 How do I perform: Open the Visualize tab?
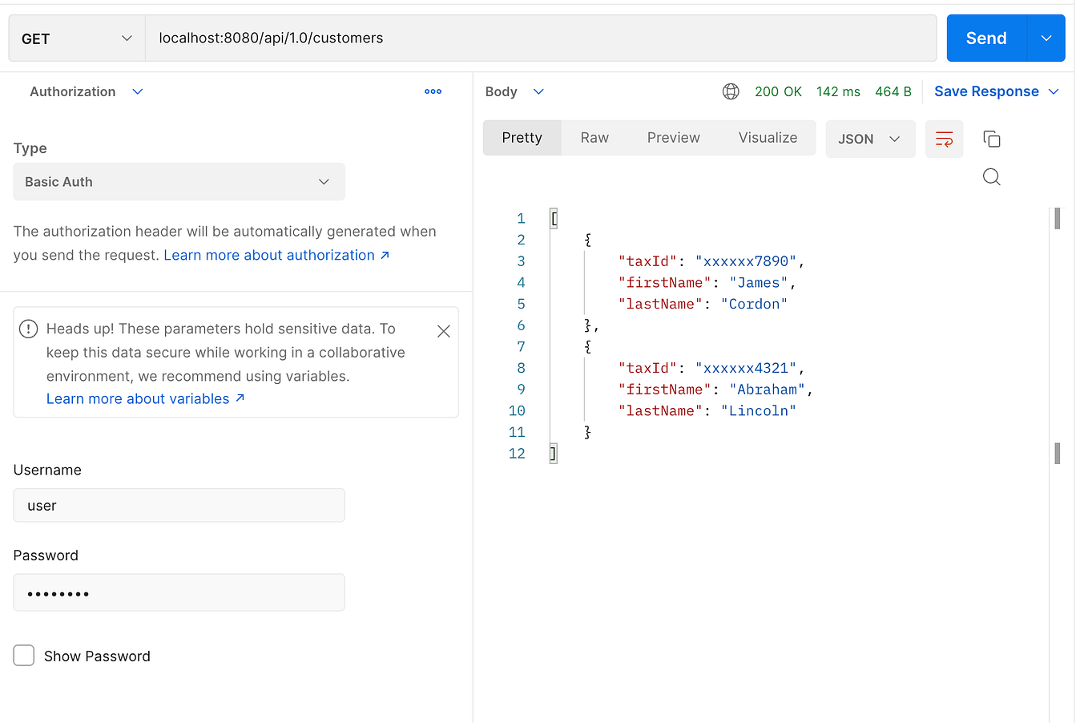(767, 137)
